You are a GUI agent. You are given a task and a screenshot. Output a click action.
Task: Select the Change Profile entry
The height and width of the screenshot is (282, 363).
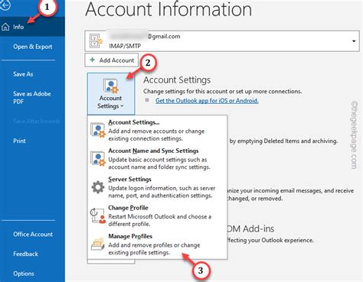157,216
